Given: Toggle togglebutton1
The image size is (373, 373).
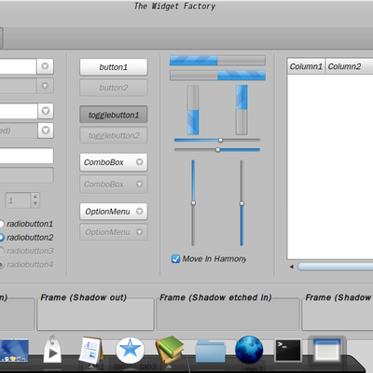Looking at the screenshot, I should 114,115.
